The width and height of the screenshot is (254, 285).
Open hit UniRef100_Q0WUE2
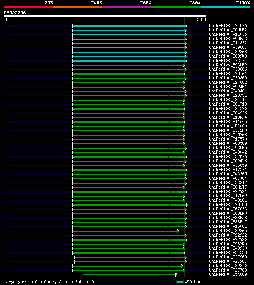[x=228, y=30]
